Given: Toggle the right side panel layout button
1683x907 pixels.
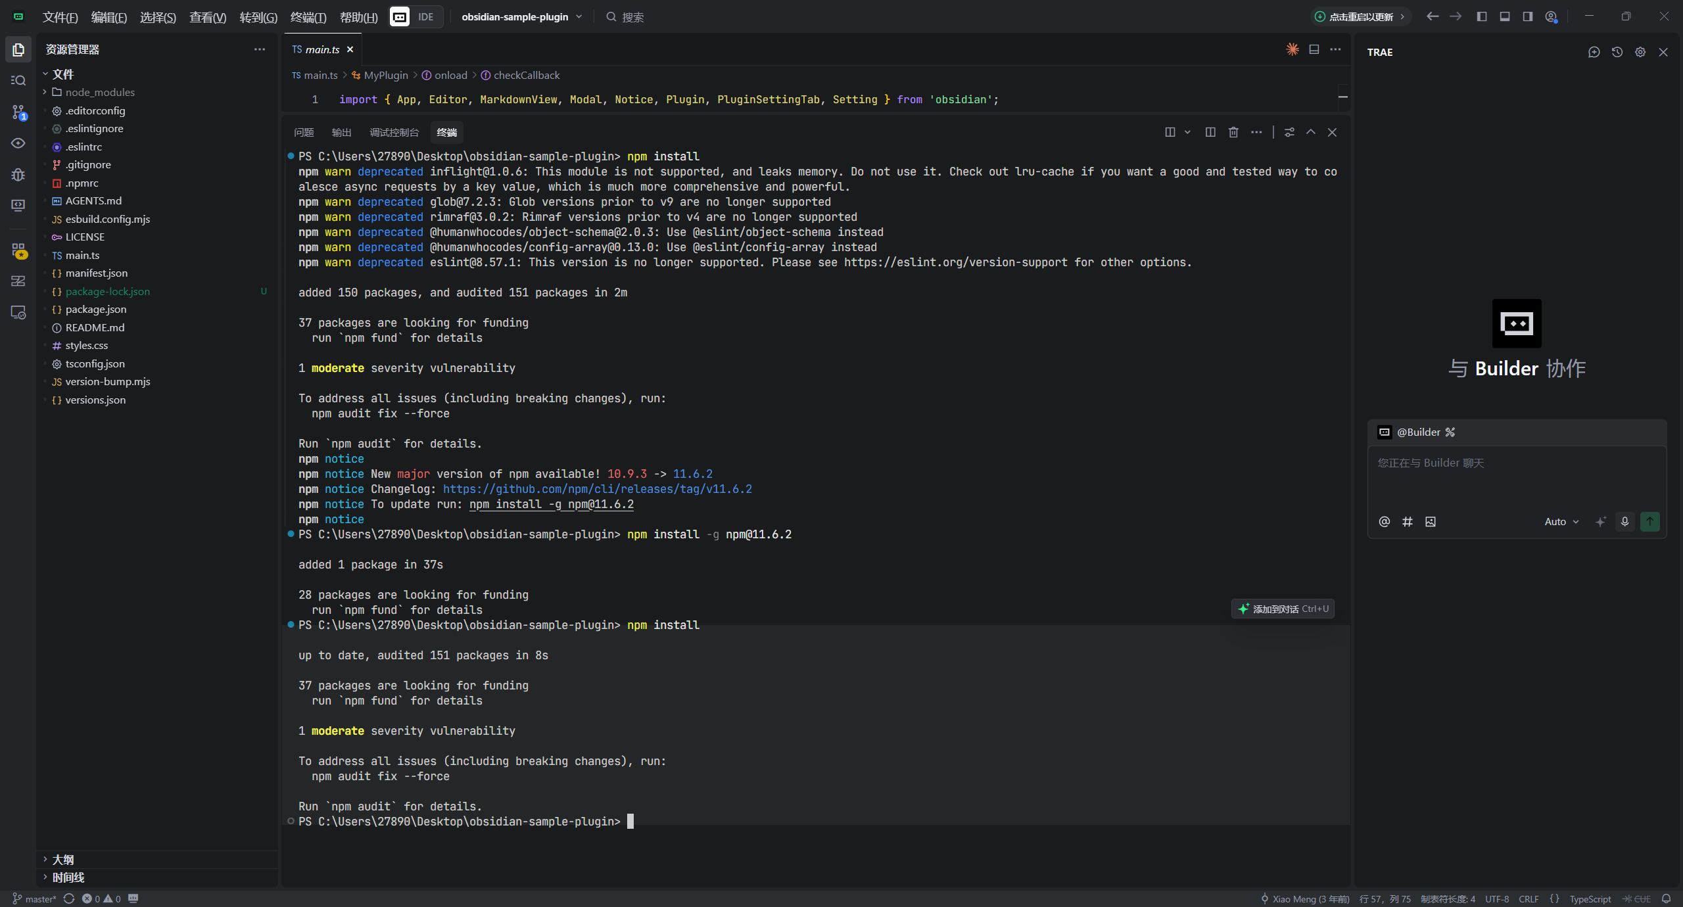Looking at the screenshot, I should pyautogui.click(x=1528, y=16).
